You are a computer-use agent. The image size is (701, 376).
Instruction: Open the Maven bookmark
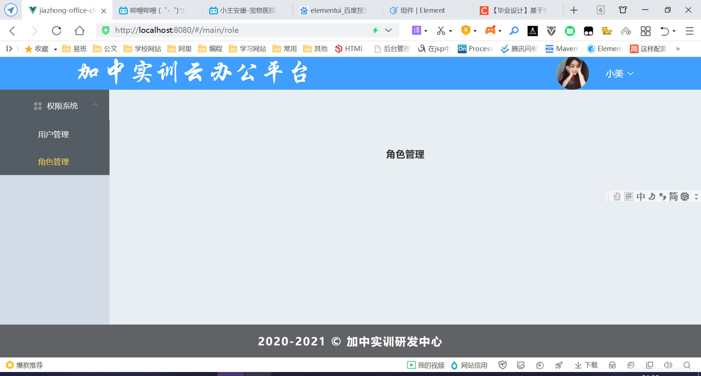pos(562,49)
